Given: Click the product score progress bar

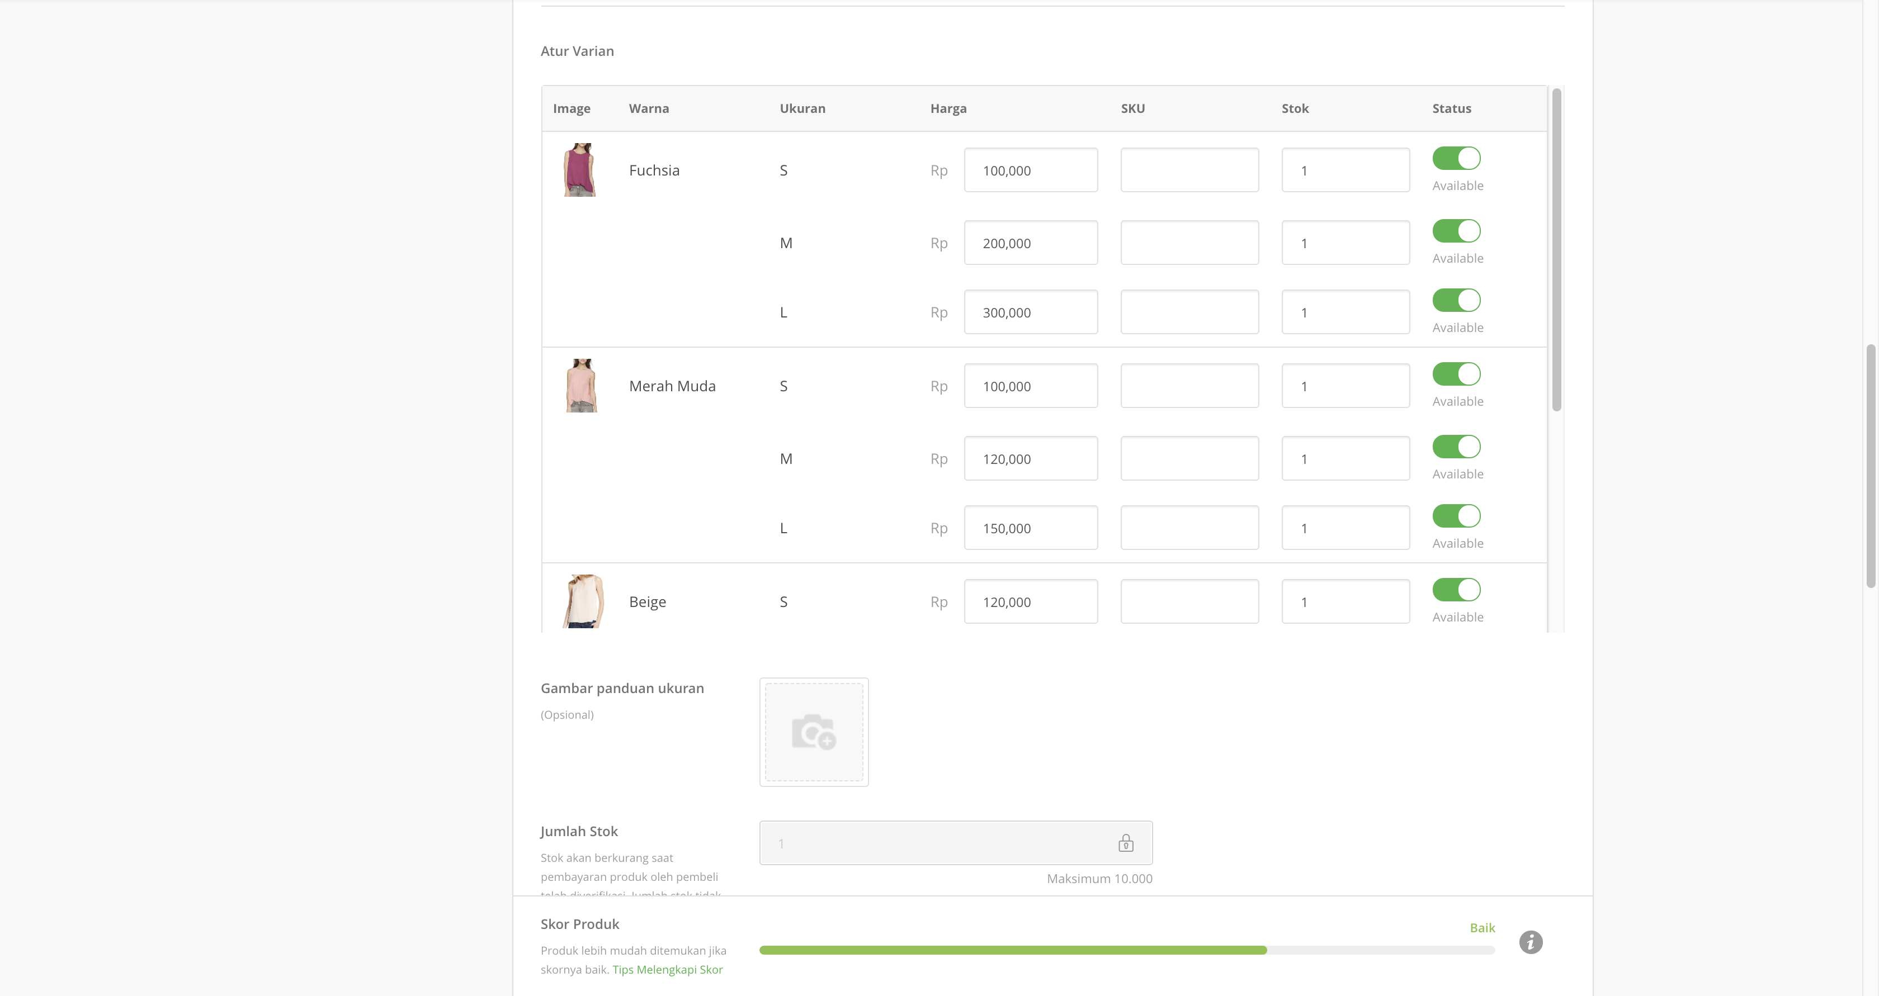Looking at the screenshot, I should coord(1127,950).
